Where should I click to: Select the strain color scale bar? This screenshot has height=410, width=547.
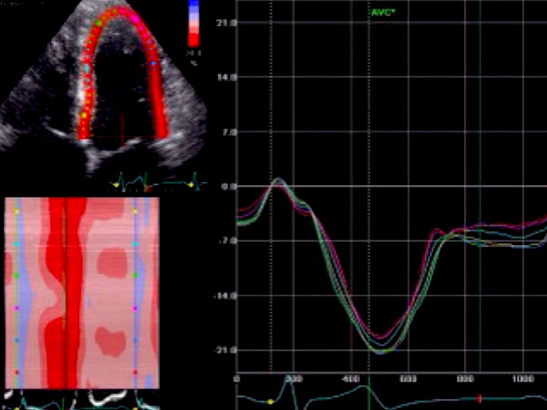tap(193, 24)
